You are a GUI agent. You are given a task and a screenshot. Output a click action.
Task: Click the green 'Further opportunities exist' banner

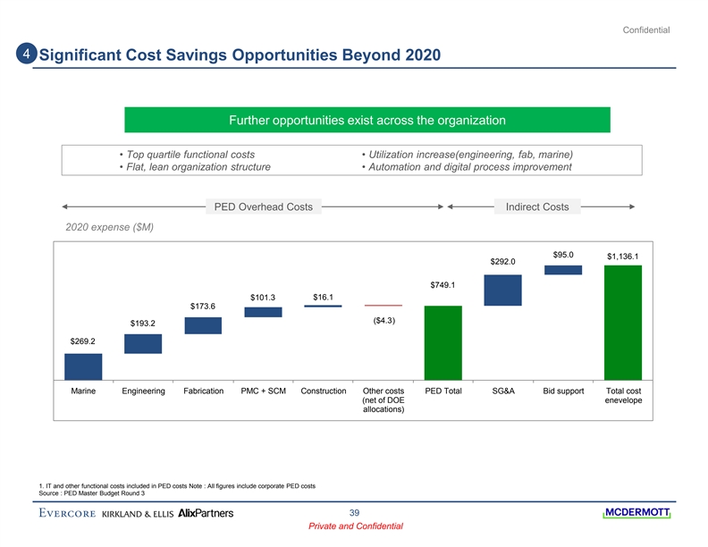(x=367, y=120)
